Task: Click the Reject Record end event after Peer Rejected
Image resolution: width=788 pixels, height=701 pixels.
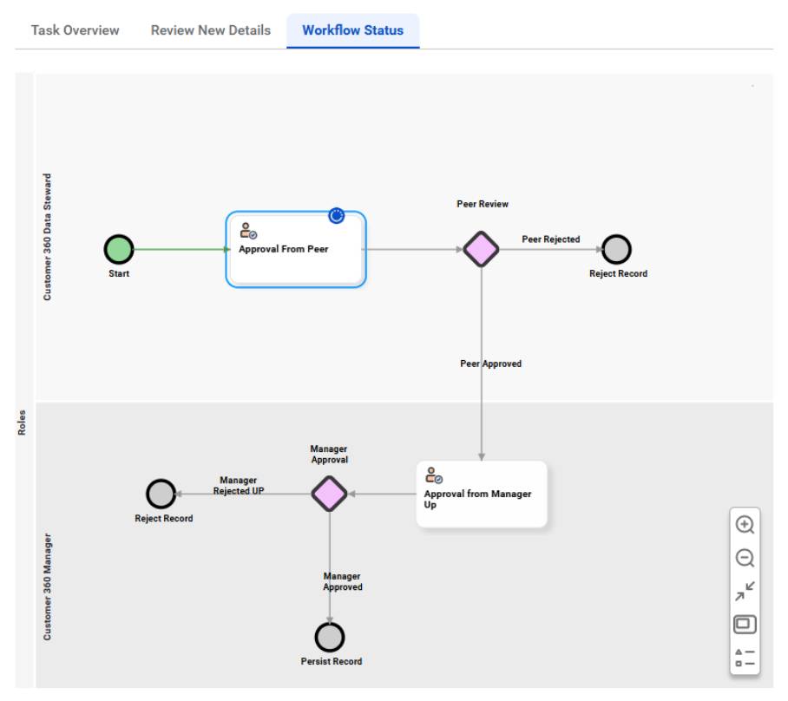Action: 617,249
